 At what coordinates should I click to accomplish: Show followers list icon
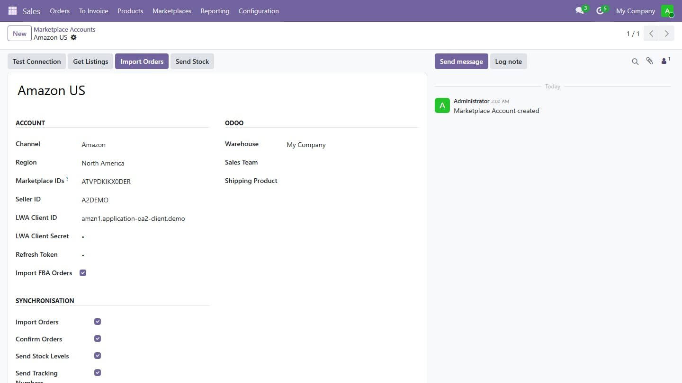pos(665,61)
